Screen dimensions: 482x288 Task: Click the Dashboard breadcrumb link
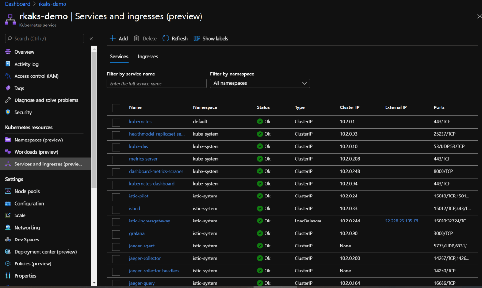point(17,4)
